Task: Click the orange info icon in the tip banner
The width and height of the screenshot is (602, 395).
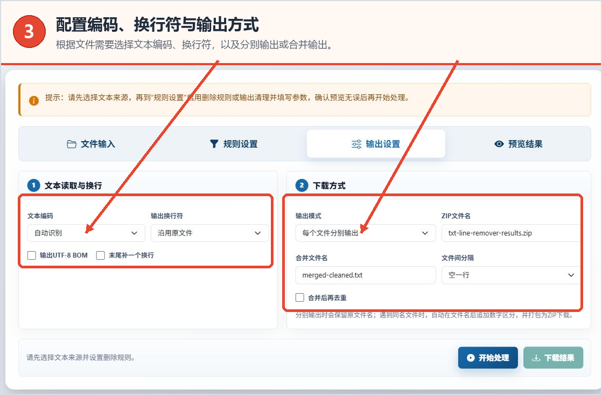Action: (x=34, y=101)
